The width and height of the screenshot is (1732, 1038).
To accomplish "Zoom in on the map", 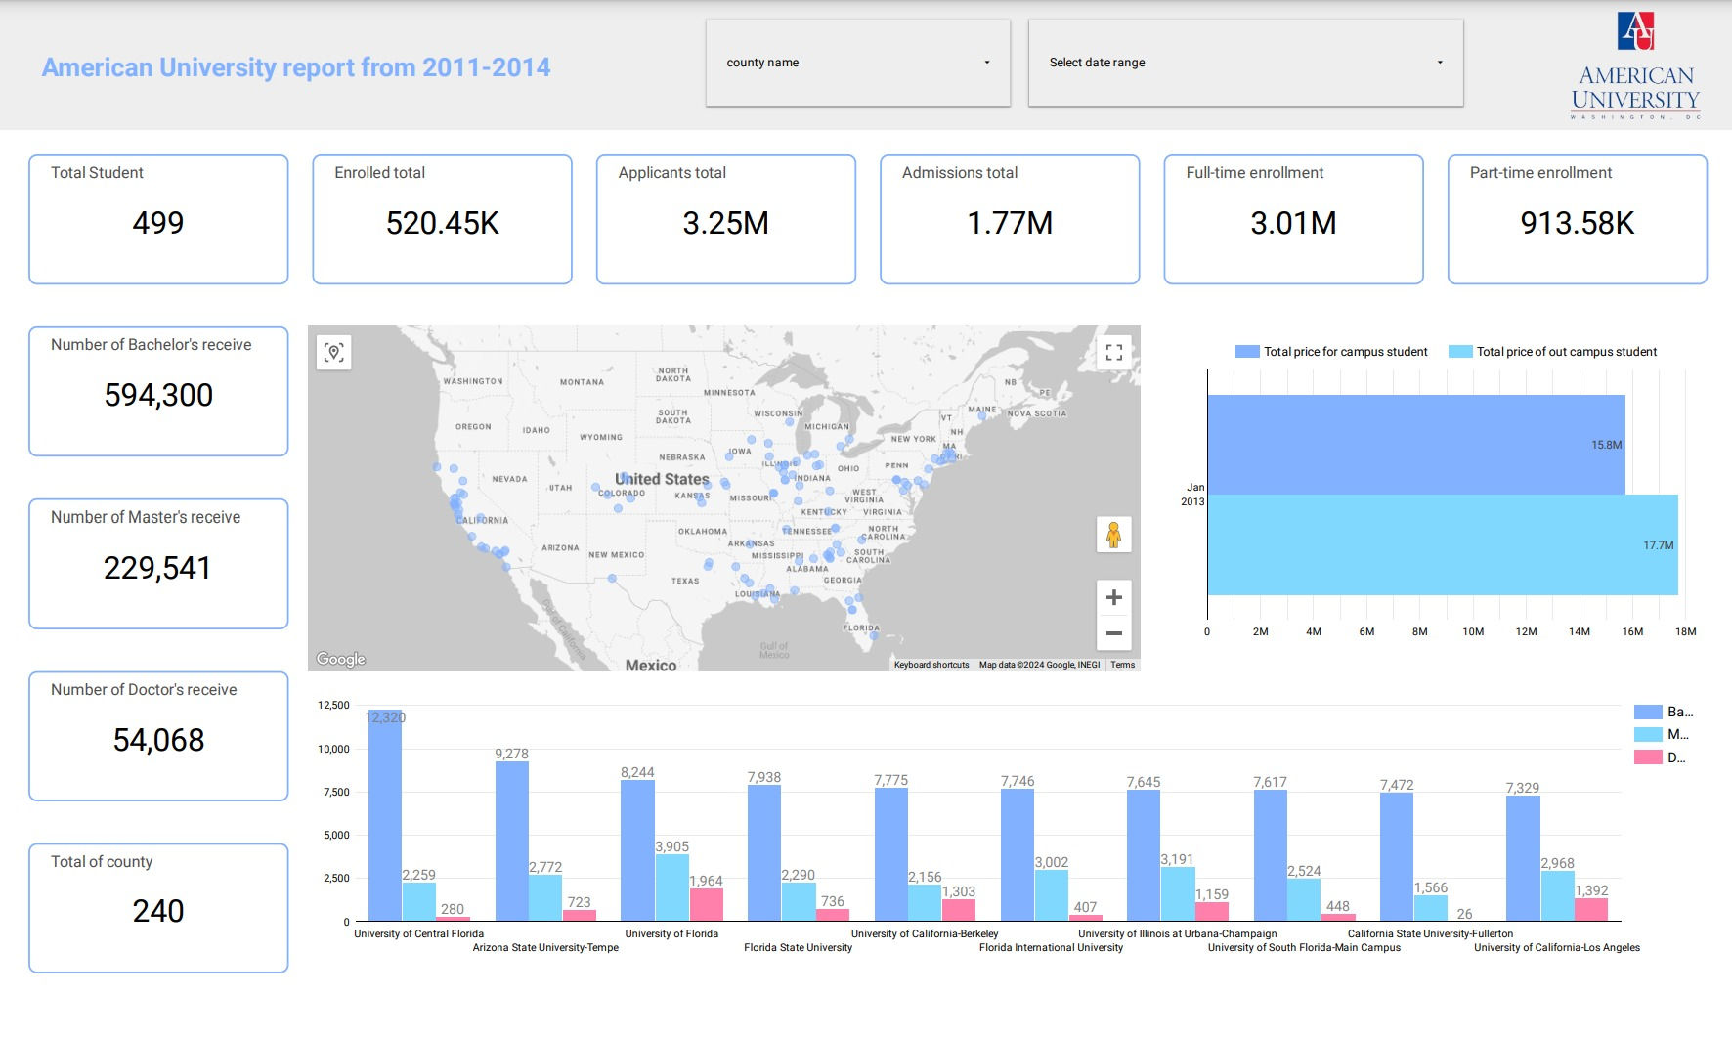I will pos(1113,597).
